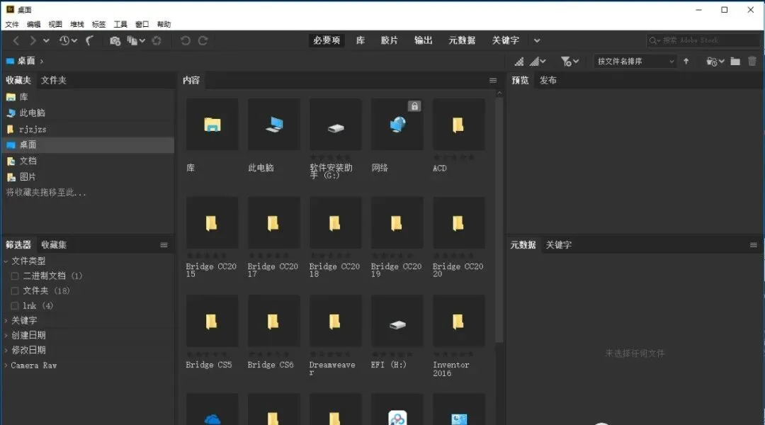The image size is (765, 425).
Task: Switch to the 关键字 workspace
Action: [x=506, y=40]
